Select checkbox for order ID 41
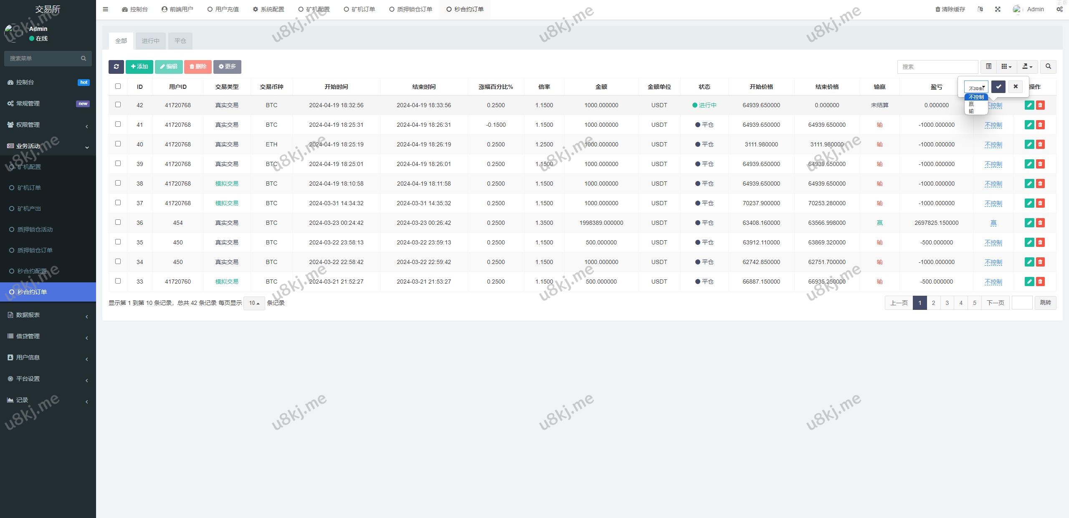The height and width of the screenshot is (518, 1069). click(x=118, y=124)
